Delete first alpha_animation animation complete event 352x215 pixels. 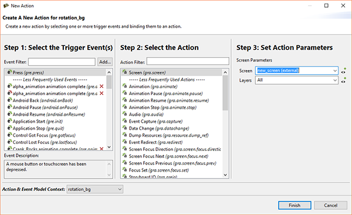[101, 86]
